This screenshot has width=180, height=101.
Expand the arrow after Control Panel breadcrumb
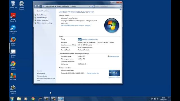[x=56, y=6]
